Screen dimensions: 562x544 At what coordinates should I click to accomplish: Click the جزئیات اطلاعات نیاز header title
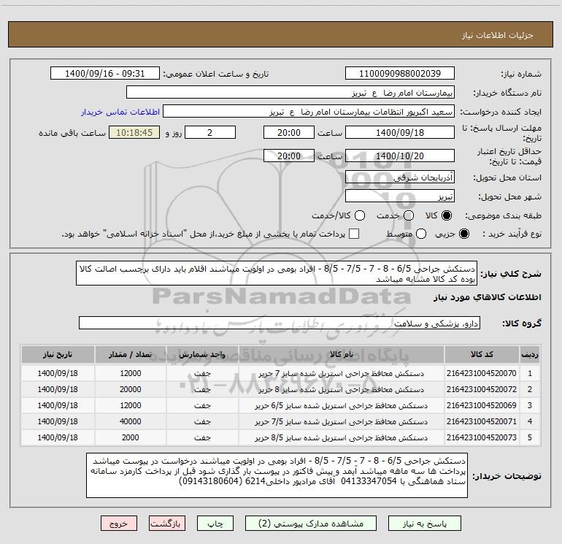498,35
